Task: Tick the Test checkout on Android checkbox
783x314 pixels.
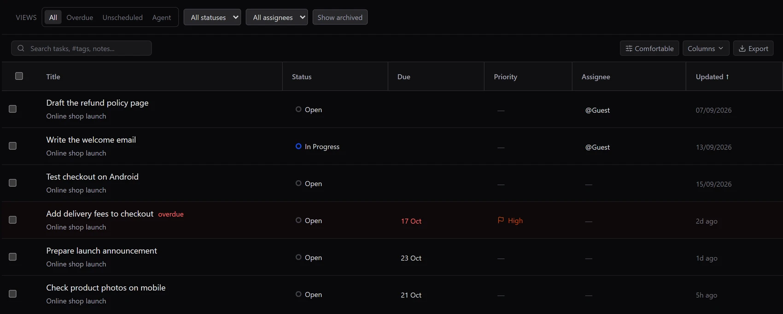Action: (13, 183)
